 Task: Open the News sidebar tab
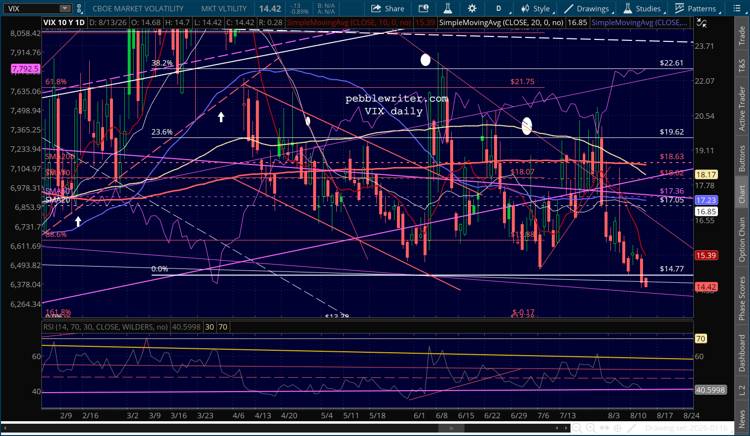pos(742,418)
